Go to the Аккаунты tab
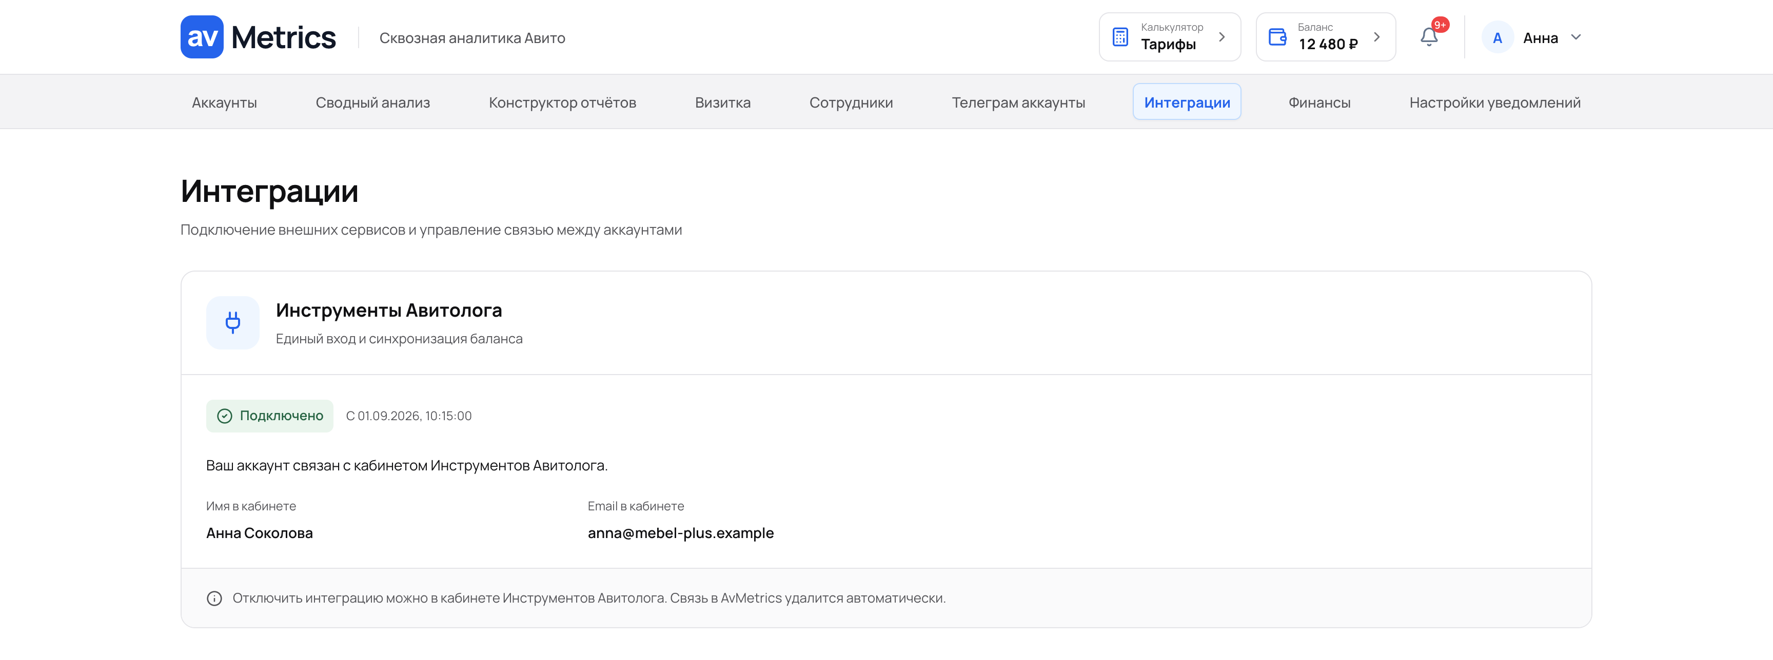Image resolution: width=1773 pixels, height=660 pixels. point(224,102)
